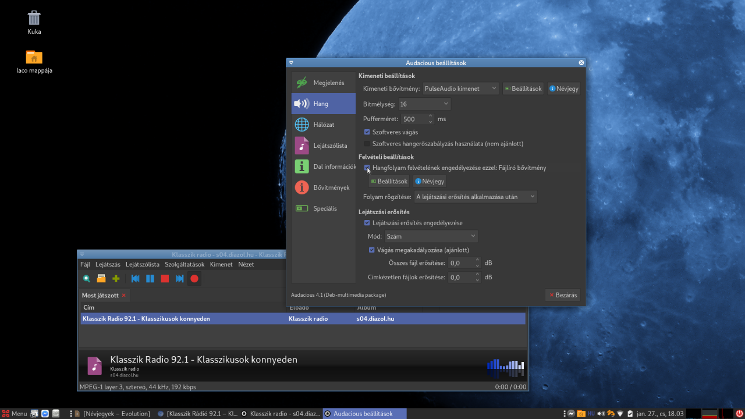The image size is (745, 419).
Task: Open the Lejátszás menu
Action: coord(108,264)
